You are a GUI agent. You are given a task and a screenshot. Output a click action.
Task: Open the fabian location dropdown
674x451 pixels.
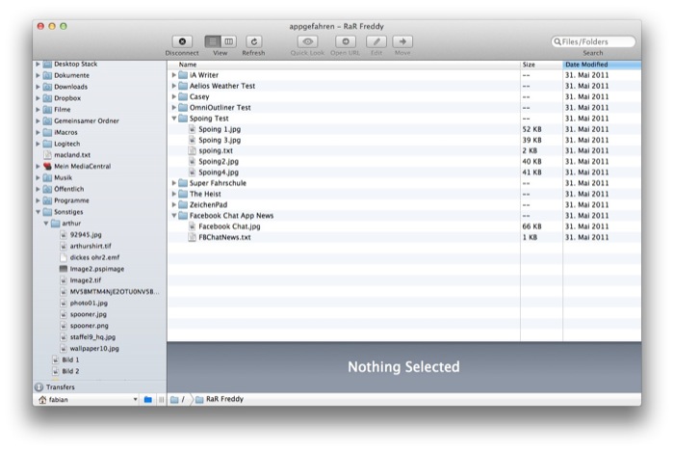(135, 399)
